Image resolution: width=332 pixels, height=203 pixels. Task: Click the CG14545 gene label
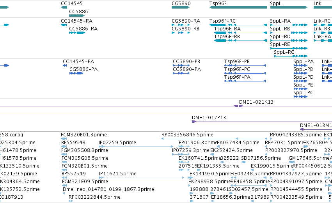coord(72,4)
